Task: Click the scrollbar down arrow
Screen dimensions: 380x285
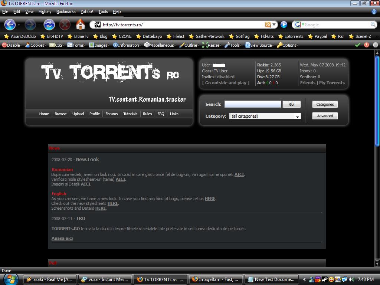Action: pos(377,263)
